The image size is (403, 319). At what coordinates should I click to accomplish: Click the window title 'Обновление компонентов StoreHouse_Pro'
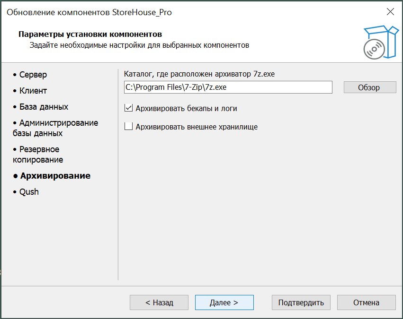89,12
